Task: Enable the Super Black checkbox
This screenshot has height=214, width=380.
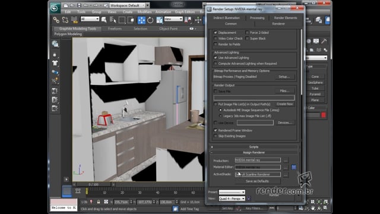Action: (x=247, y=38)
